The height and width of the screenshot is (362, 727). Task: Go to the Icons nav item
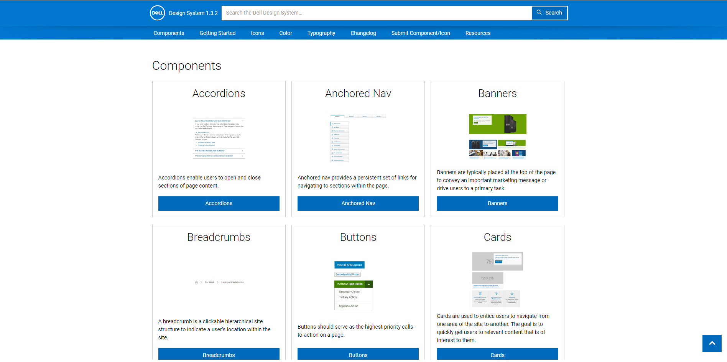(257, 33)
